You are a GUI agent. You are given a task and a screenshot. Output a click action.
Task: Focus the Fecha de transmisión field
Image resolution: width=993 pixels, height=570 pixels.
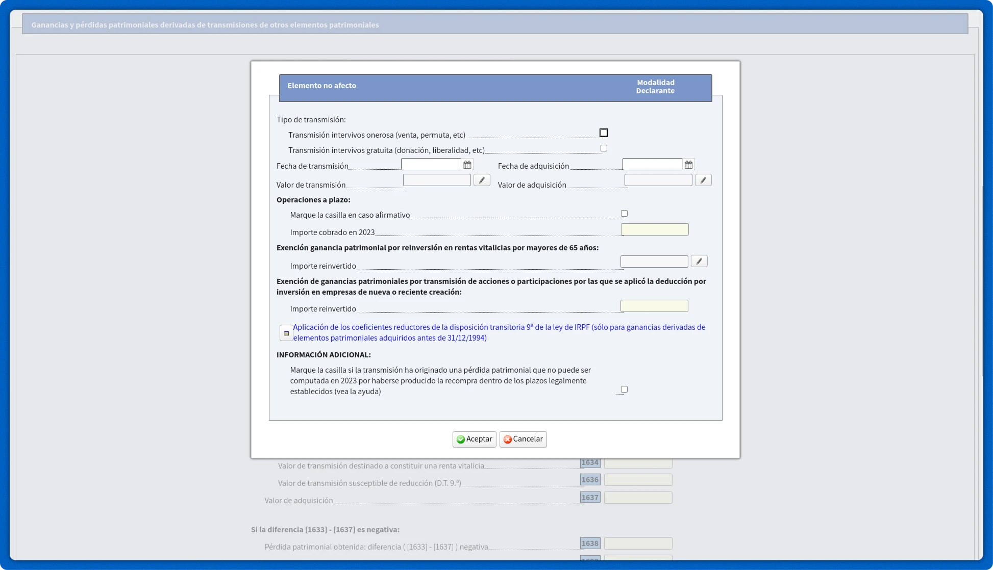pos(431,164)
